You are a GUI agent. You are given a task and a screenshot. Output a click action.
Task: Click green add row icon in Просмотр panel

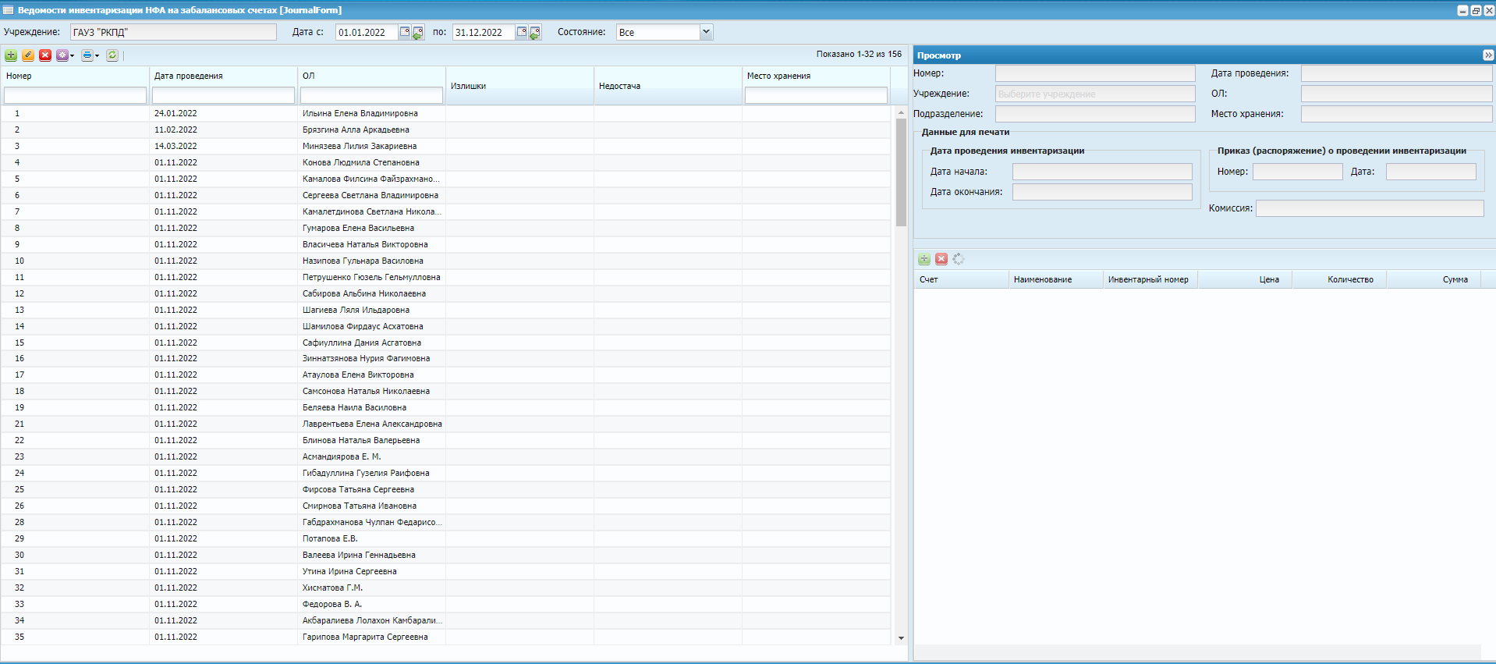coord(924,259)
